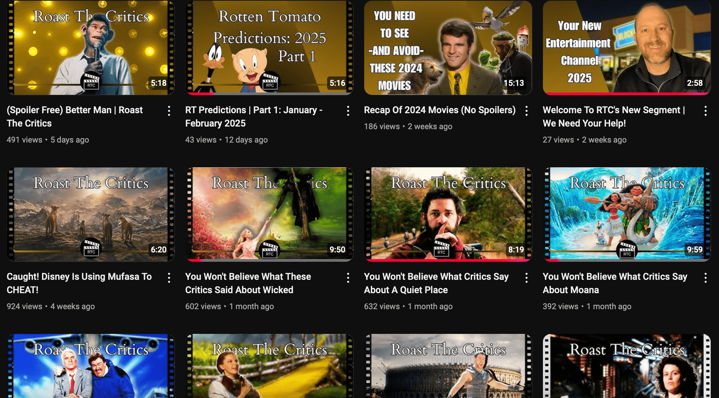Open the Wicked Roast The Critics thumbnail
Image resolution: width=719 pixels, height=398 pixels.
point(269,214)
